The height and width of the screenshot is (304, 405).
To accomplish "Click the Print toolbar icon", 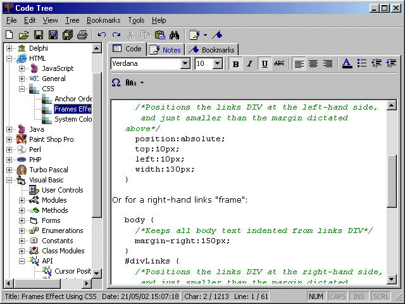I will point(82,35).
